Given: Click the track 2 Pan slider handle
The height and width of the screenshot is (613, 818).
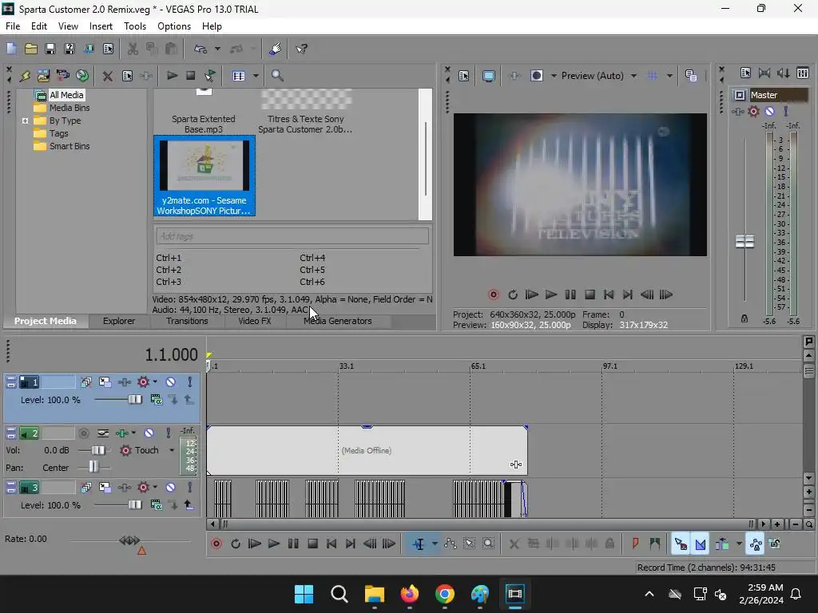Looking at the screenshot, I should pyautogui.click(x=93, y=467).
